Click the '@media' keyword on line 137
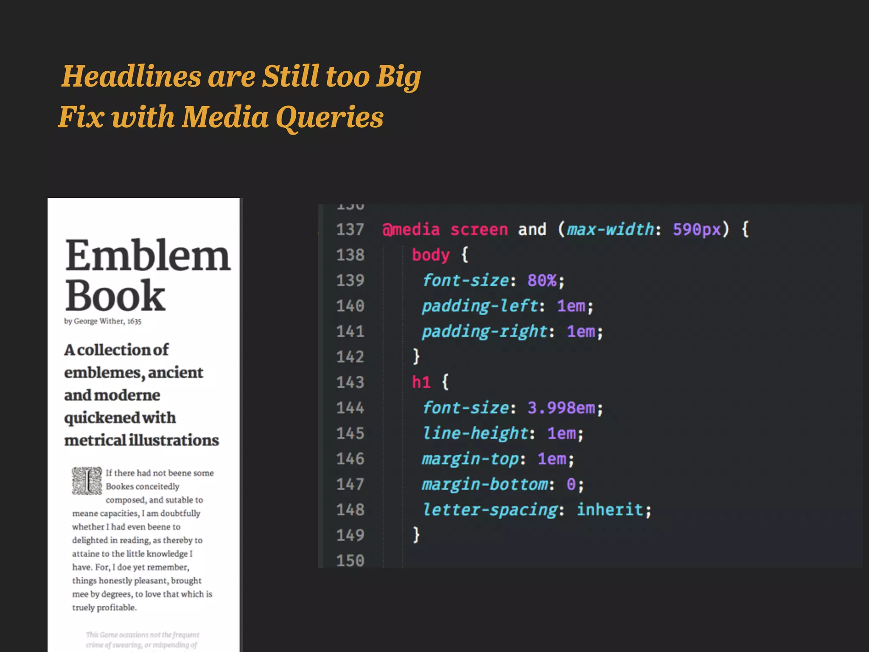 [x=411, y=230]
